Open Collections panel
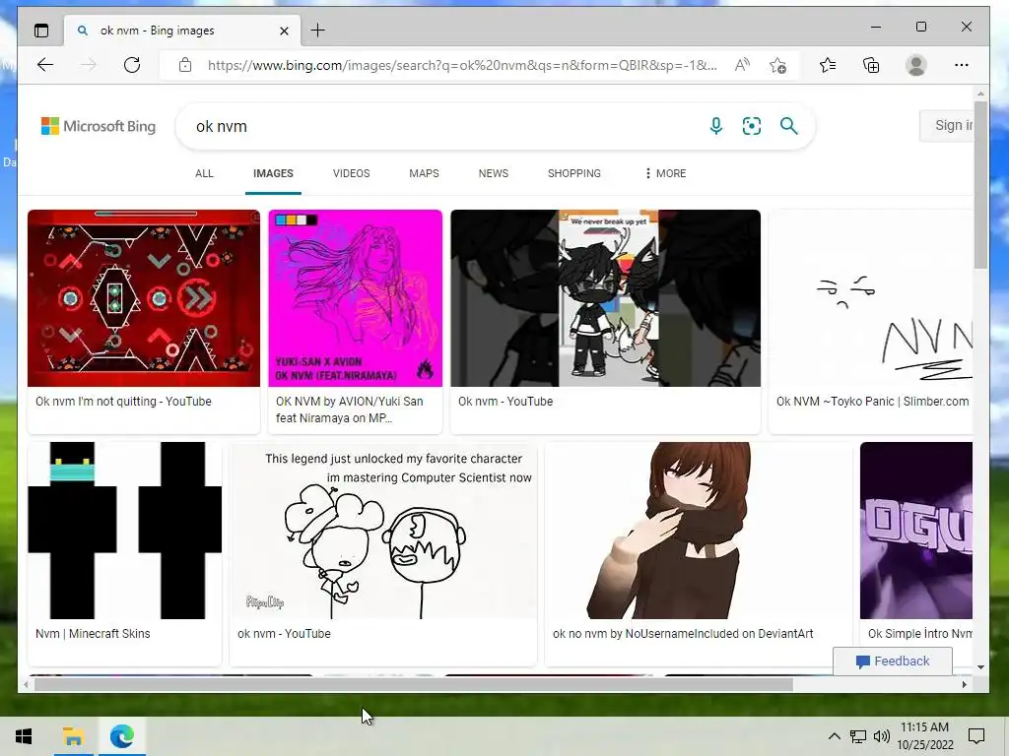1009x756 pixels. click(x=871, y=65)
